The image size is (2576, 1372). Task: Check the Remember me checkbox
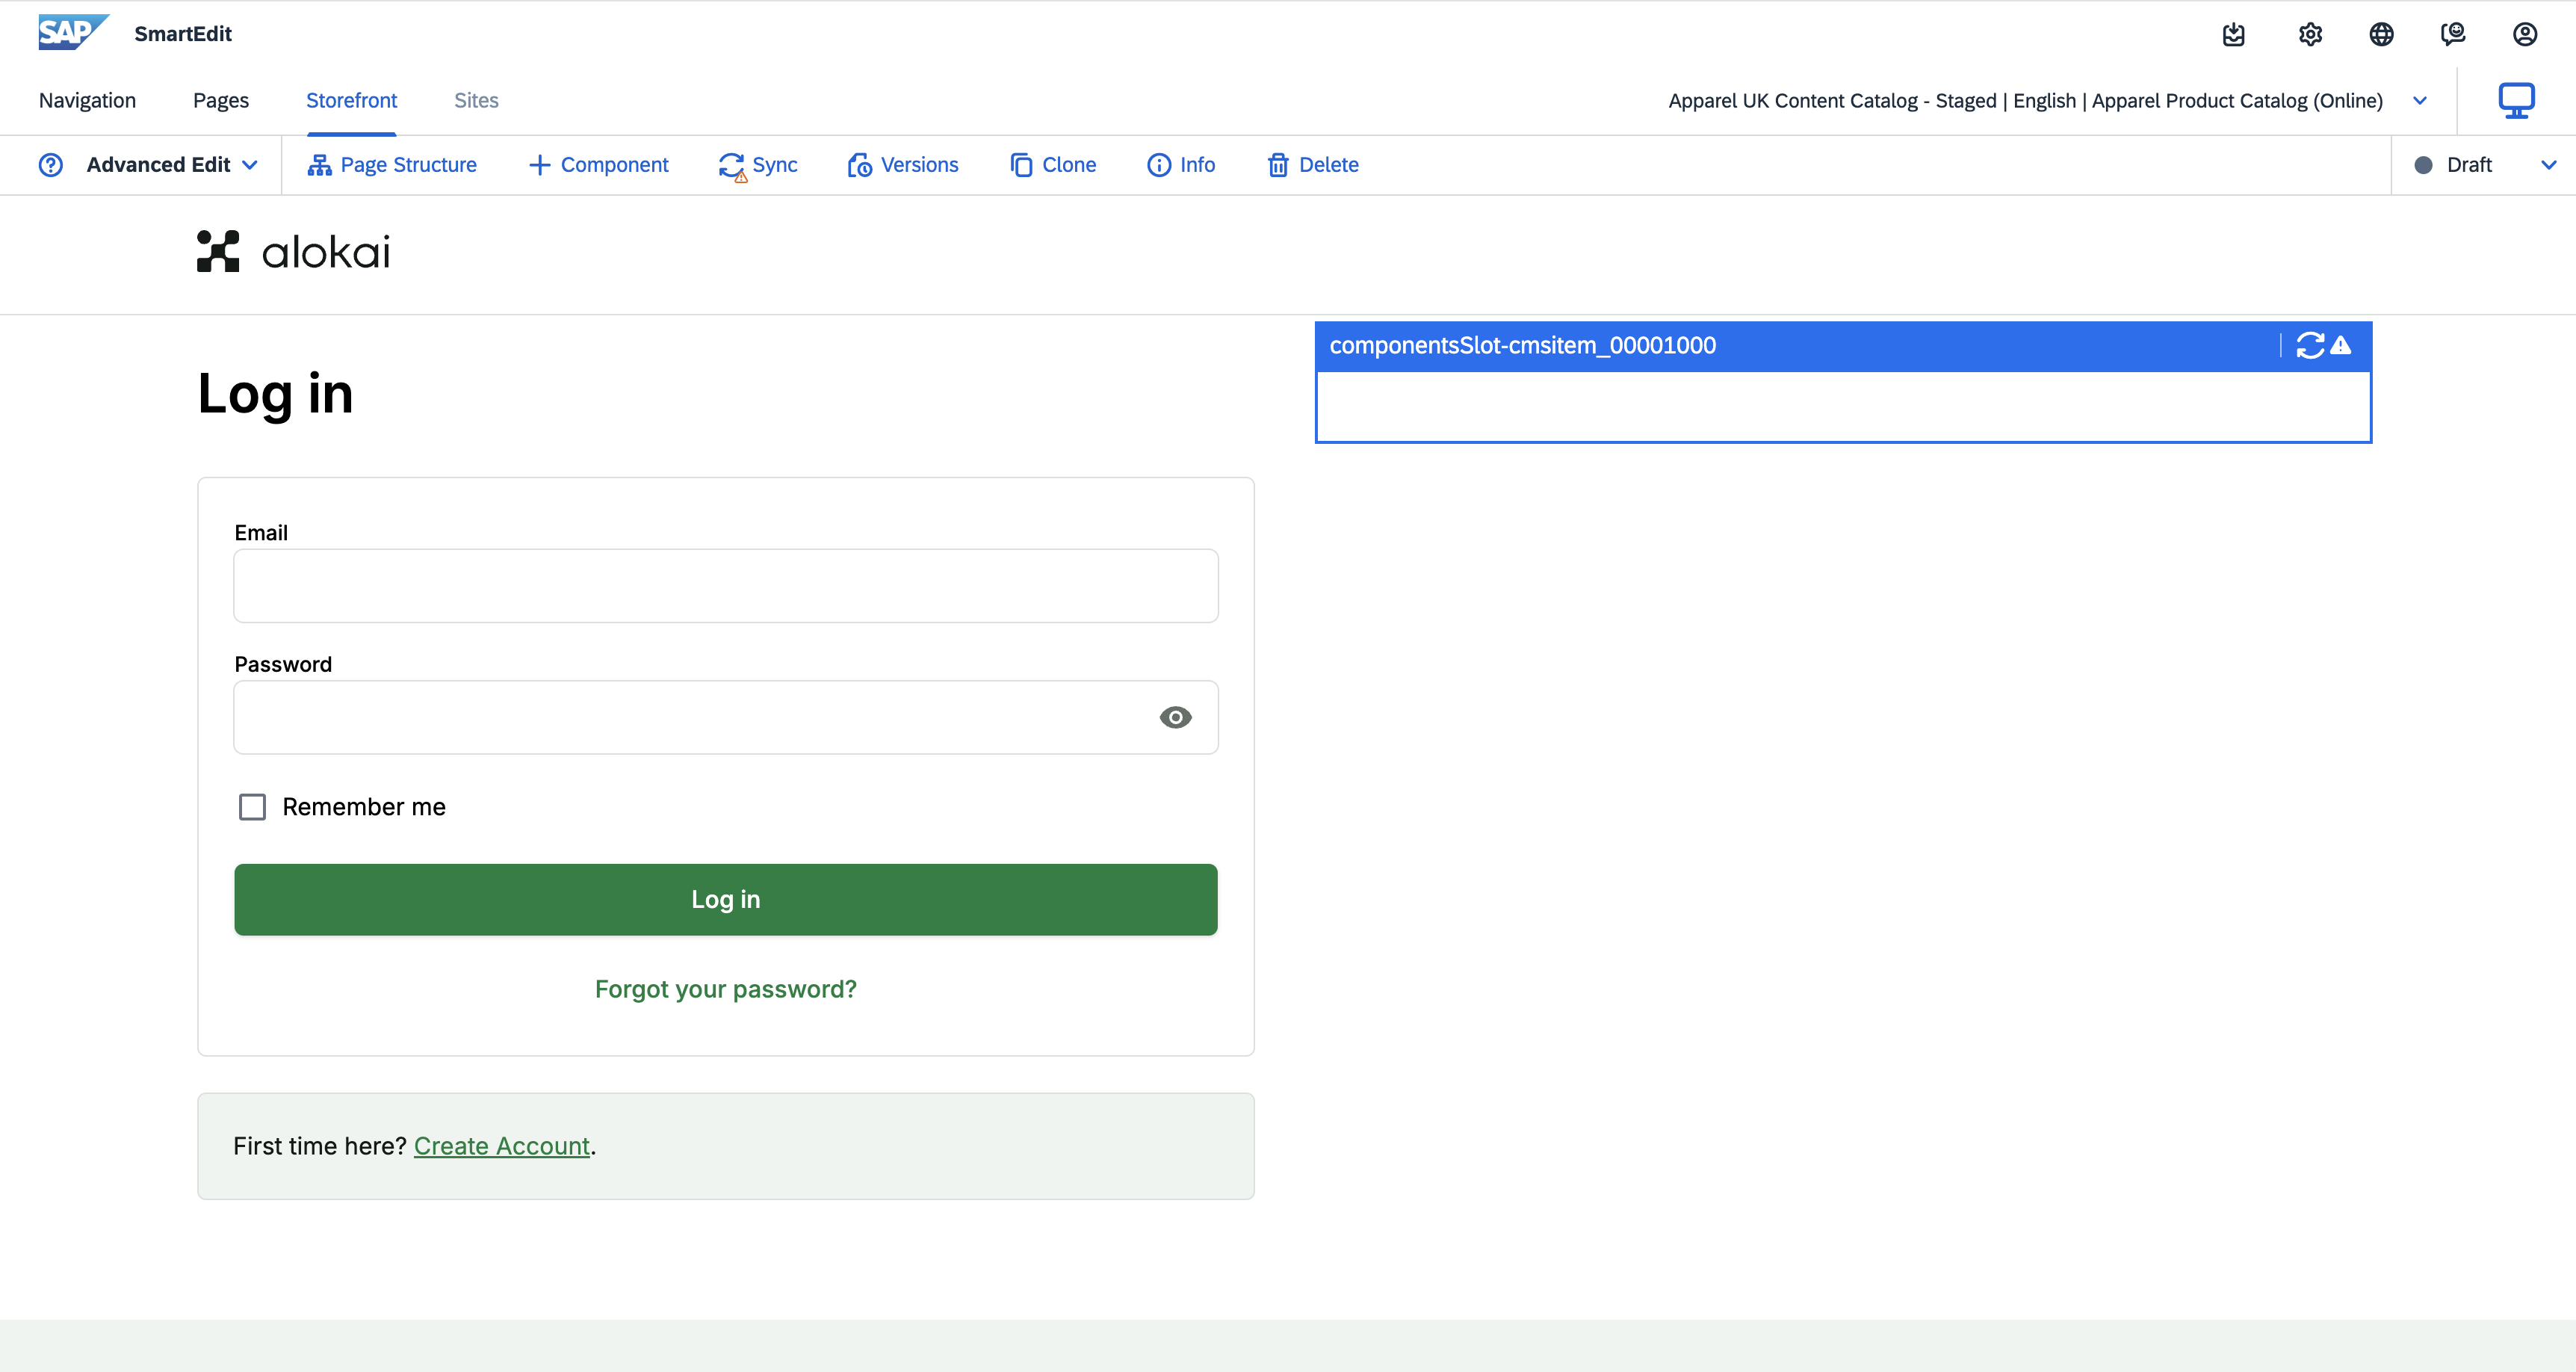pyautogui.click(x=252, y=807)
